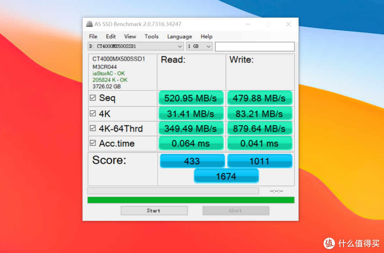The width and height of the screenshot is (384, 253).
Task: Click the Seq write result 479.88 MB/s
Action: tap(260, 98)
